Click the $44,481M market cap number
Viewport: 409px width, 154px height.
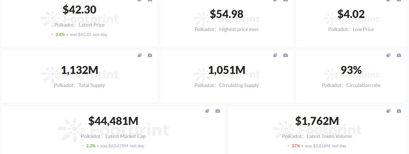point(113,121)
